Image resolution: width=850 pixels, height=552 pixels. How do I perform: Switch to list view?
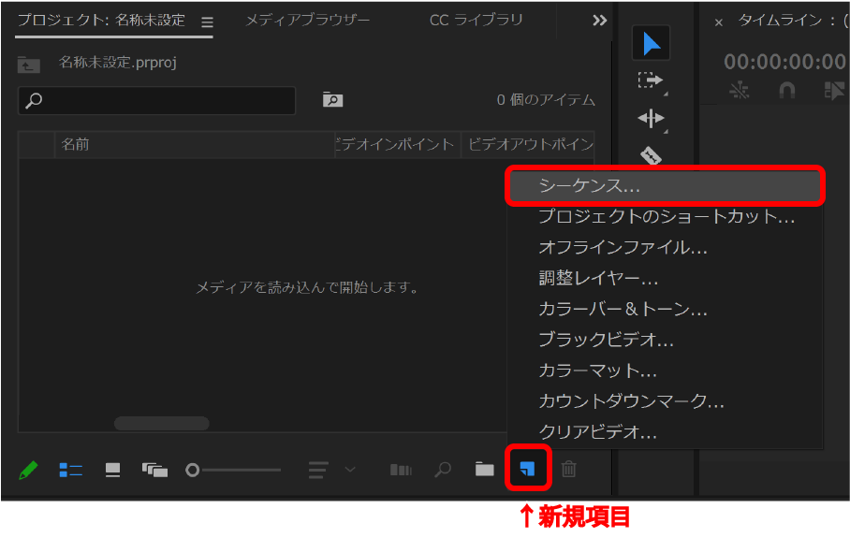click(x=71, y=470)
